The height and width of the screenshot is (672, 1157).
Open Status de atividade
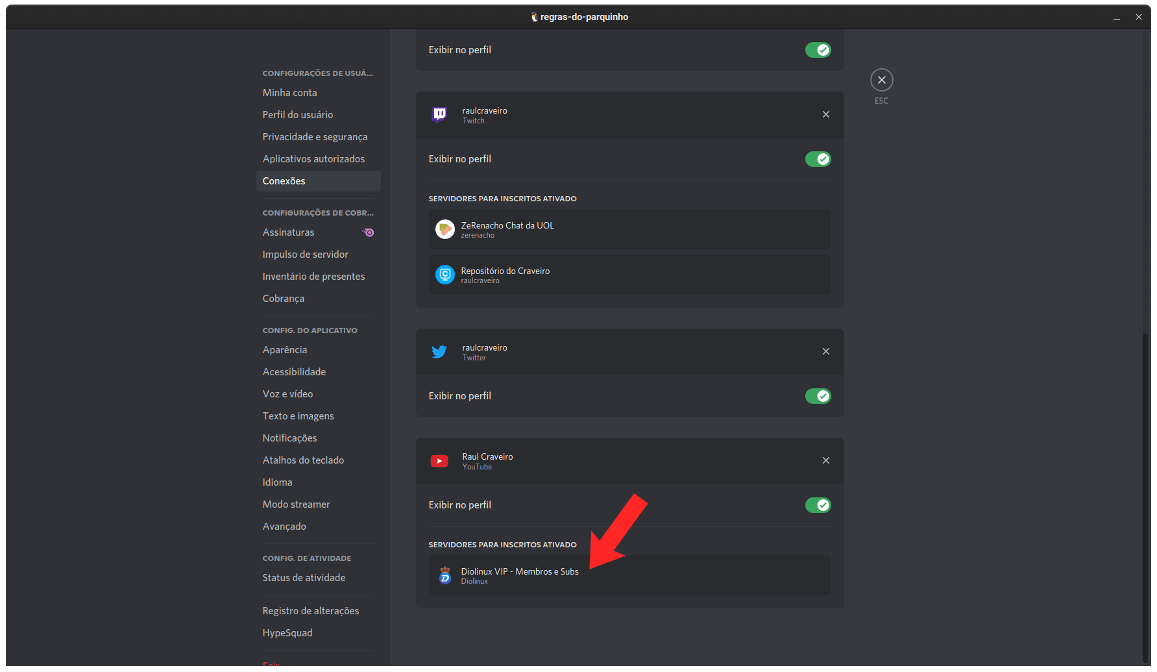click(x=318, y=578)
